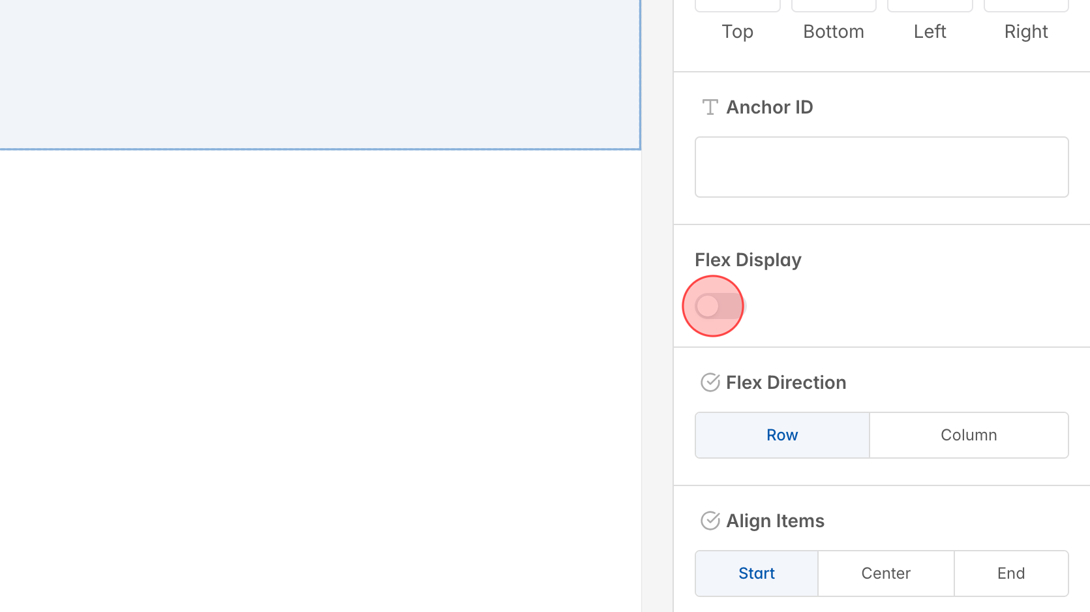Click the checkmark icon next to Align Items

[710, 521]
